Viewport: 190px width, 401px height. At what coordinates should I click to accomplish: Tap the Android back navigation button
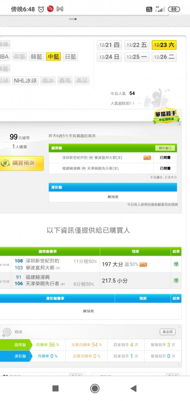(x=133, y=389)
